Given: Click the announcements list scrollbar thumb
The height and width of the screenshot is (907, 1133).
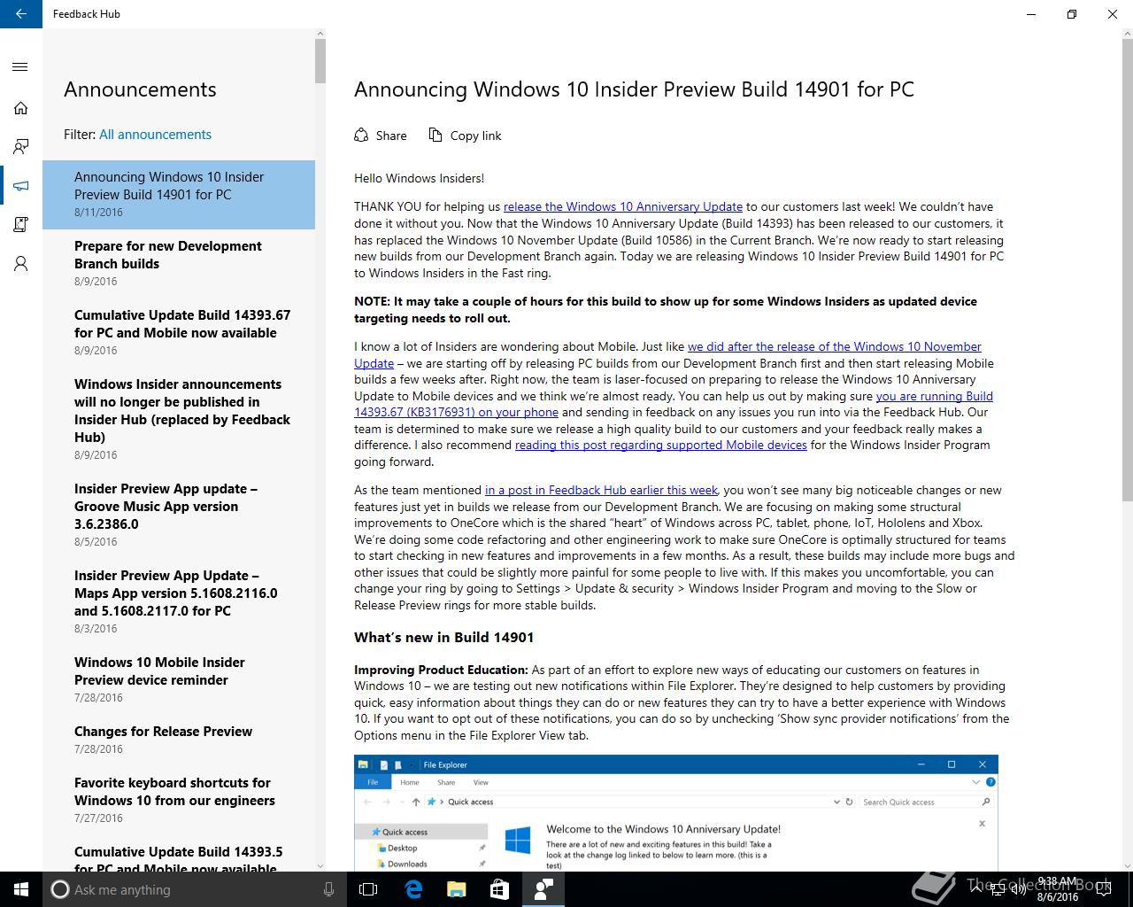Looking at the screenshot, I should pos(320,62).
